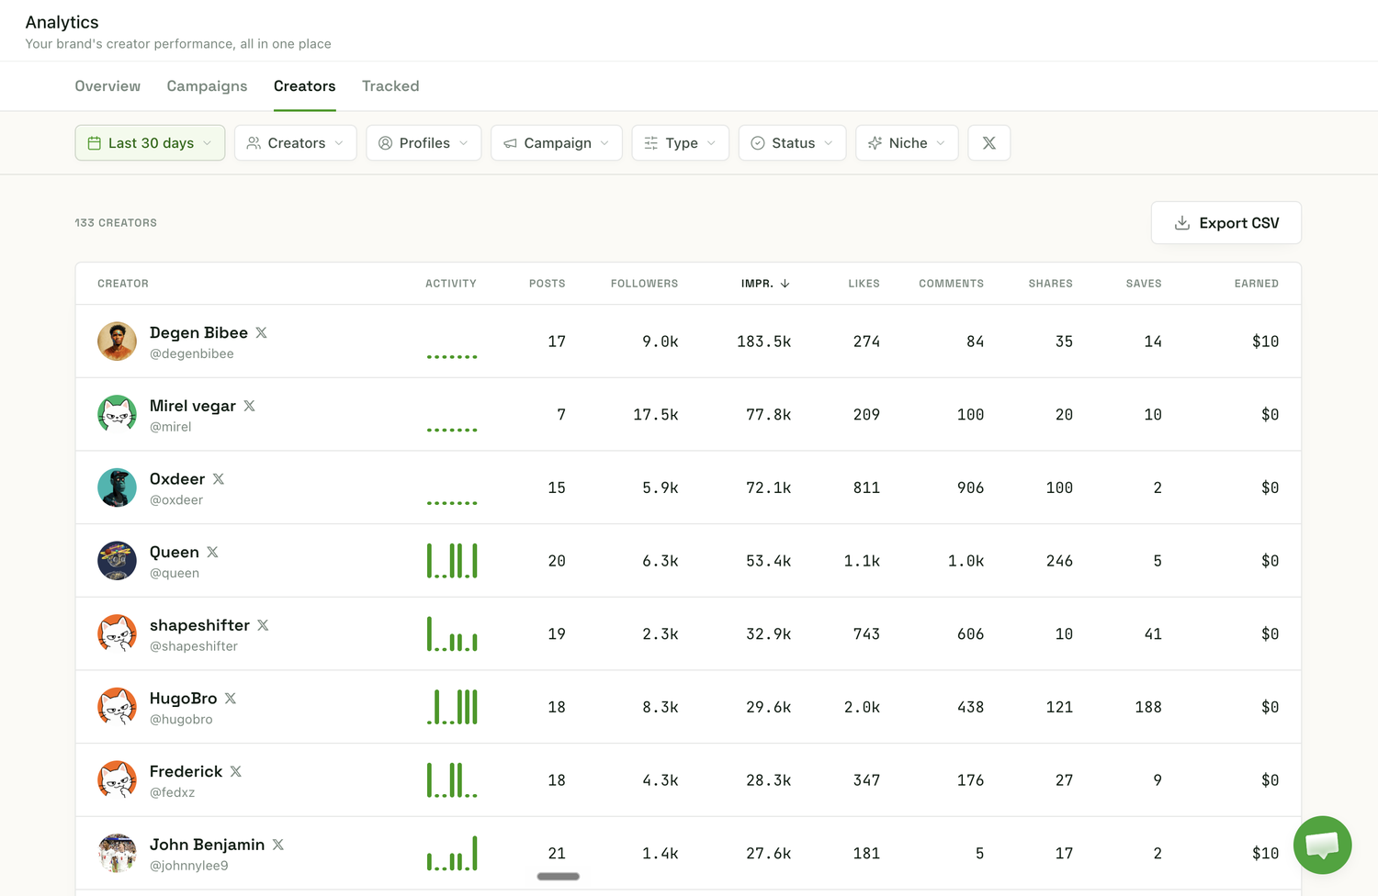
Task: Click the X icon beside John Benjamin
Action: pos(278,845)
